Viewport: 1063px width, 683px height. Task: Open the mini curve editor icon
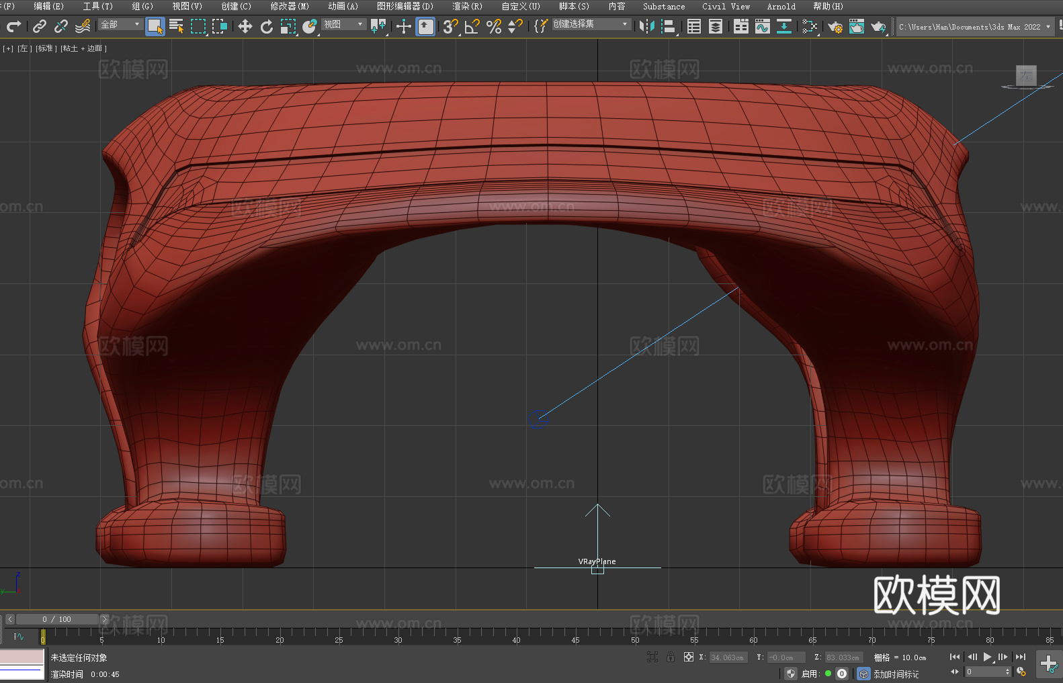[19, 636]
